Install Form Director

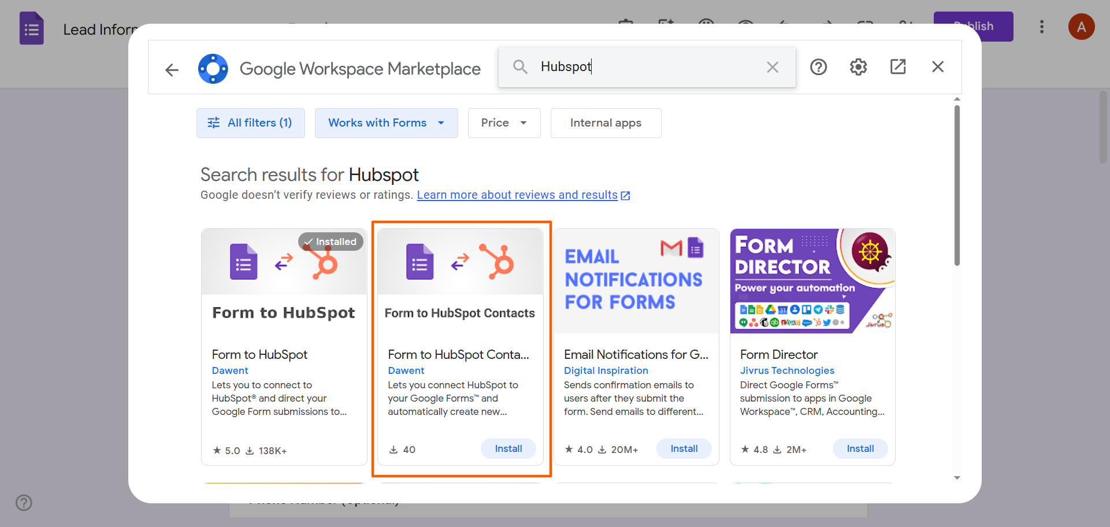(x=860, y=449)
